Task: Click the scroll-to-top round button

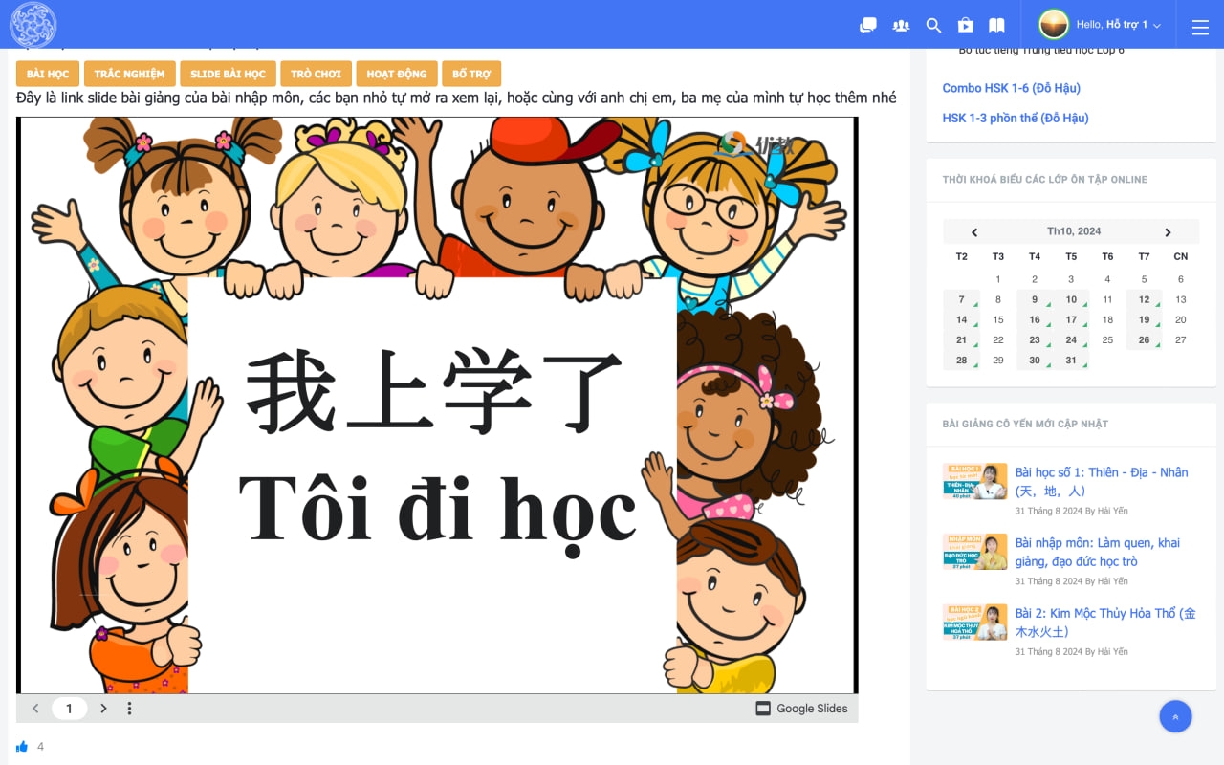Action: [1175, 716]
